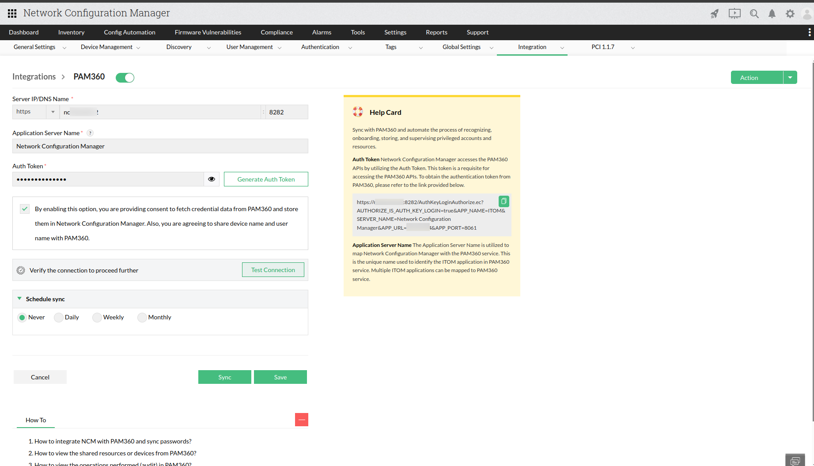Click the Sync button
This screenshot has height=466, width=814.
pyautogui.click(x=225, y=377)
